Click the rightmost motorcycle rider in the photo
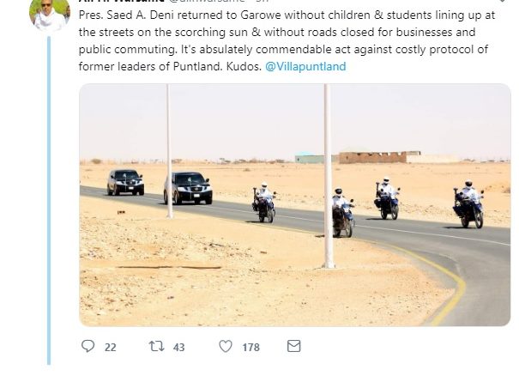This screenshot has width=519, height=376. click(468, 204)
